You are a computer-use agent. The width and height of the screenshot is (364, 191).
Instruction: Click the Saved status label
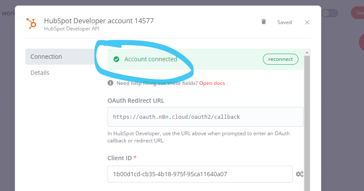(x=284, y=22)
